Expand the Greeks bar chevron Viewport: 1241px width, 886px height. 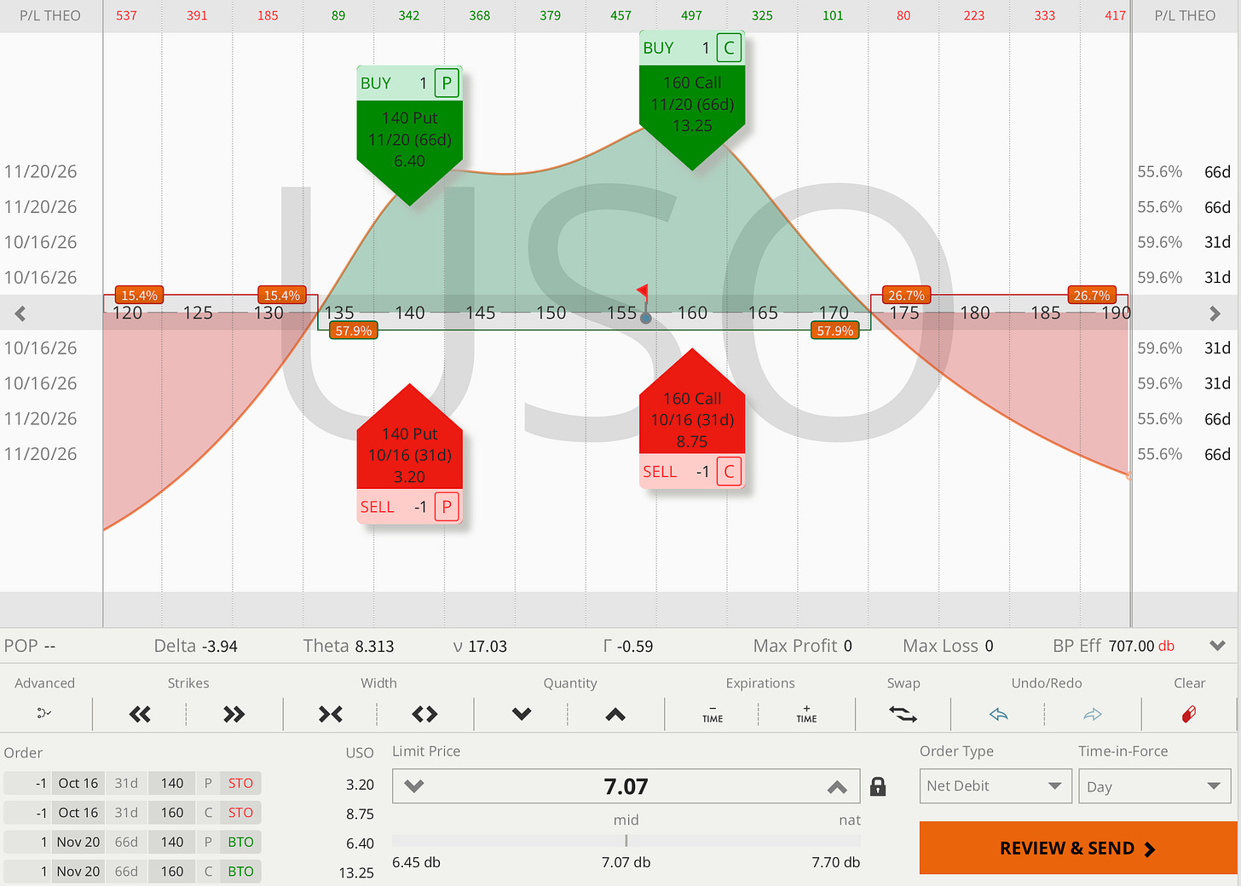(x=1217, y=646)
